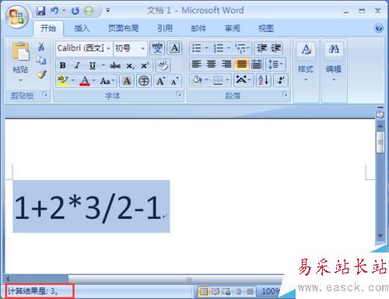Toggle bold formatting

pyautogui.click(x=62, y=65)
